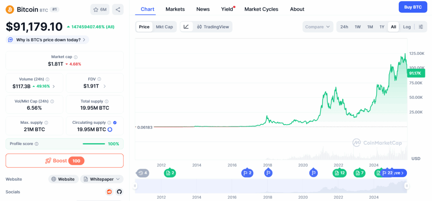Viewport: 432px width, 201px height.
Task: Click the share icon button
Action: coord(118,9)
